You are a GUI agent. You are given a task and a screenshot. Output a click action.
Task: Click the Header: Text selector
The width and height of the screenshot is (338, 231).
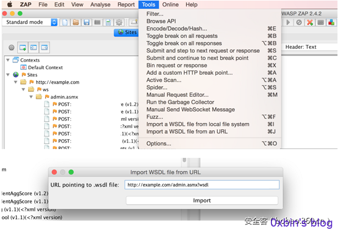tap(301, 47)
